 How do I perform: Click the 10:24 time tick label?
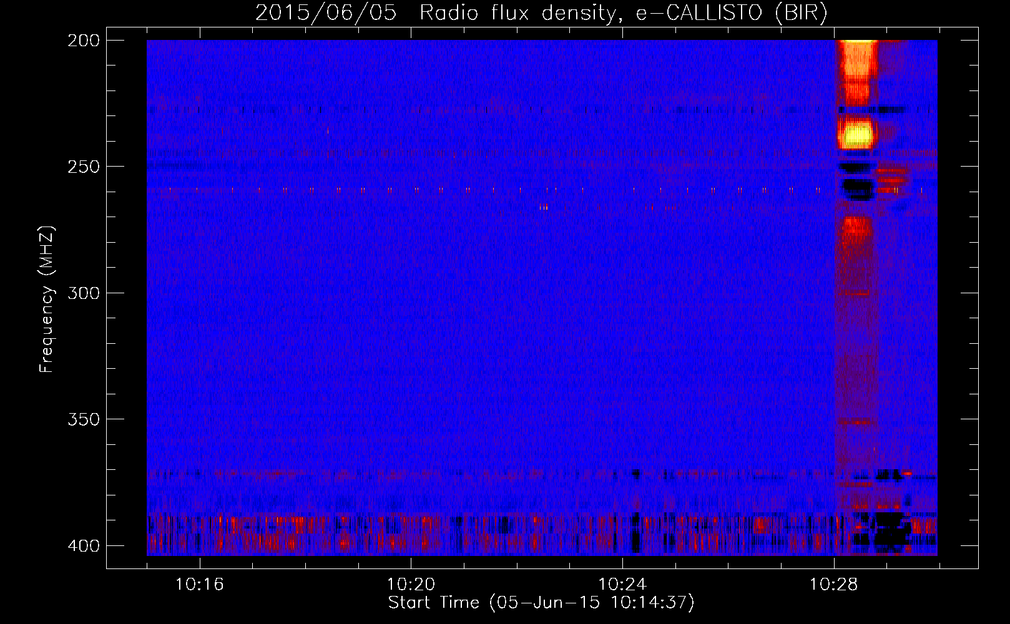point(622,585)
